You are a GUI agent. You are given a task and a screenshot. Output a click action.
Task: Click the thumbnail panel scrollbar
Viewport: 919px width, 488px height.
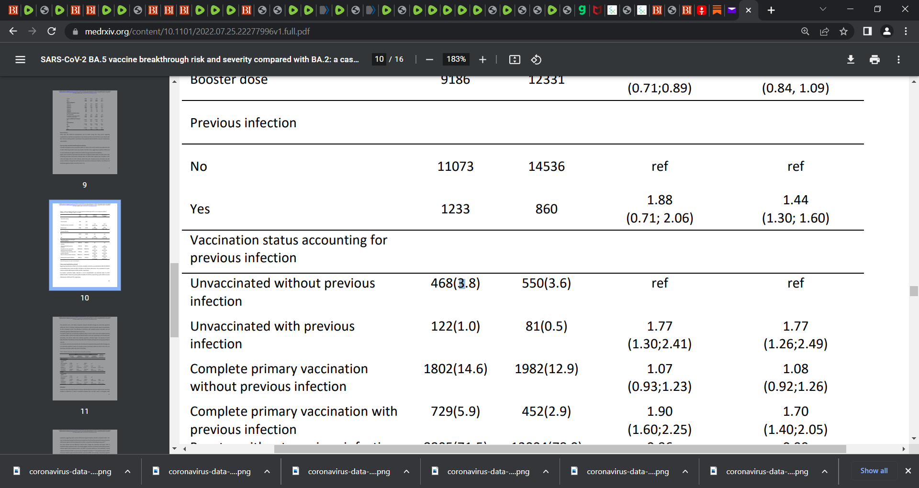coord(174,300)
